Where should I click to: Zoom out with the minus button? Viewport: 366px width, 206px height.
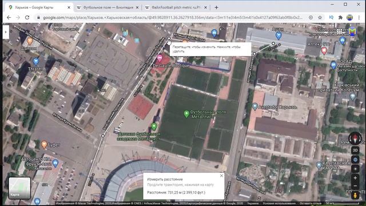[355, 186]
